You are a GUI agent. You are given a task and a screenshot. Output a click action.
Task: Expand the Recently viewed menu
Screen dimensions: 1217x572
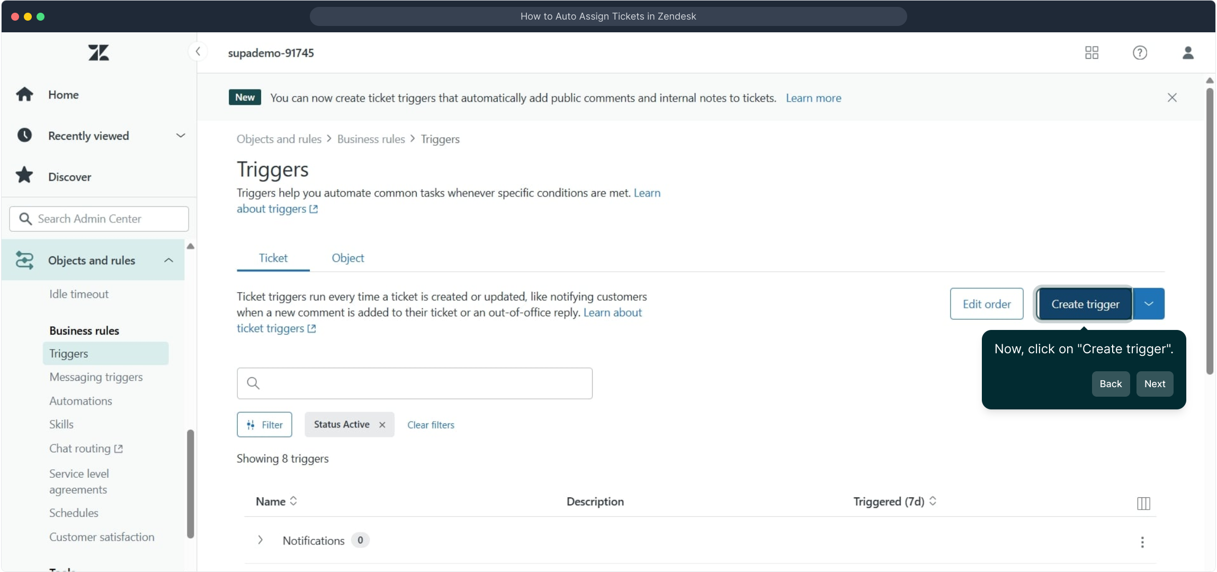[181, 136]
